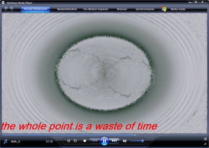Image resolution: width=209 pixels, height=148 pixels.
Task: Open the Von Medium kopieren tab
Action: (x=96, y=9)
